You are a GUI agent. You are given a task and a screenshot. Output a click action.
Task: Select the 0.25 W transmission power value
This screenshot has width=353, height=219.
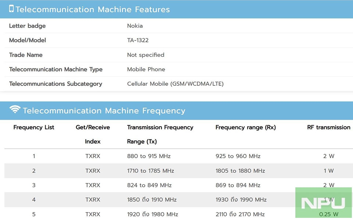point(329,214)
